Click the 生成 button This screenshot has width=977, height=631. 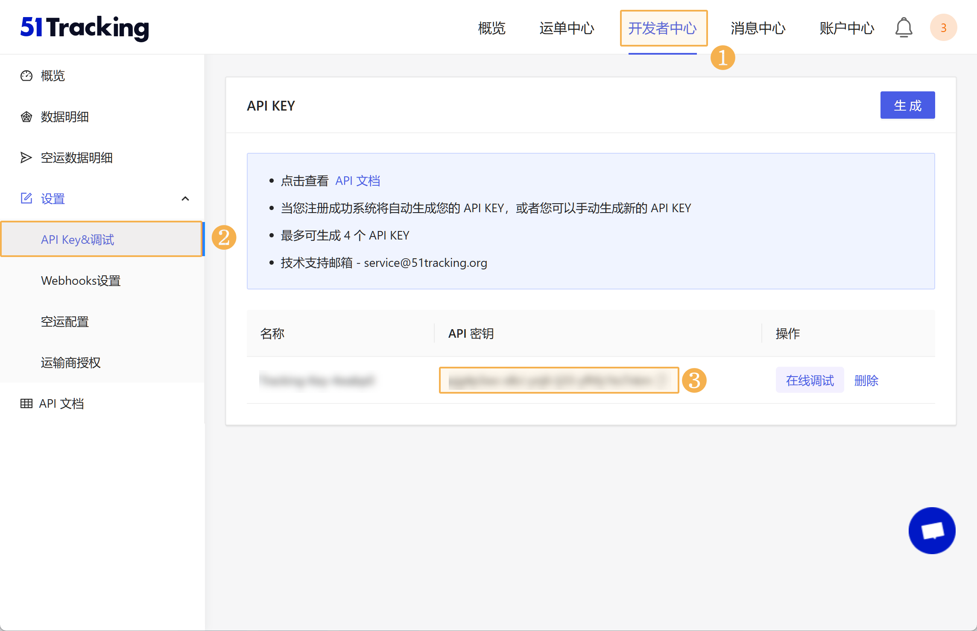907,105
